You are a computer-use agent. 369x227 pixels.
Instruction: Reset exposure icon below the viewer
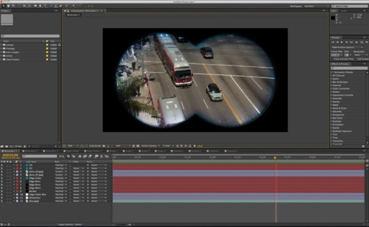click(x=194, y=146)
